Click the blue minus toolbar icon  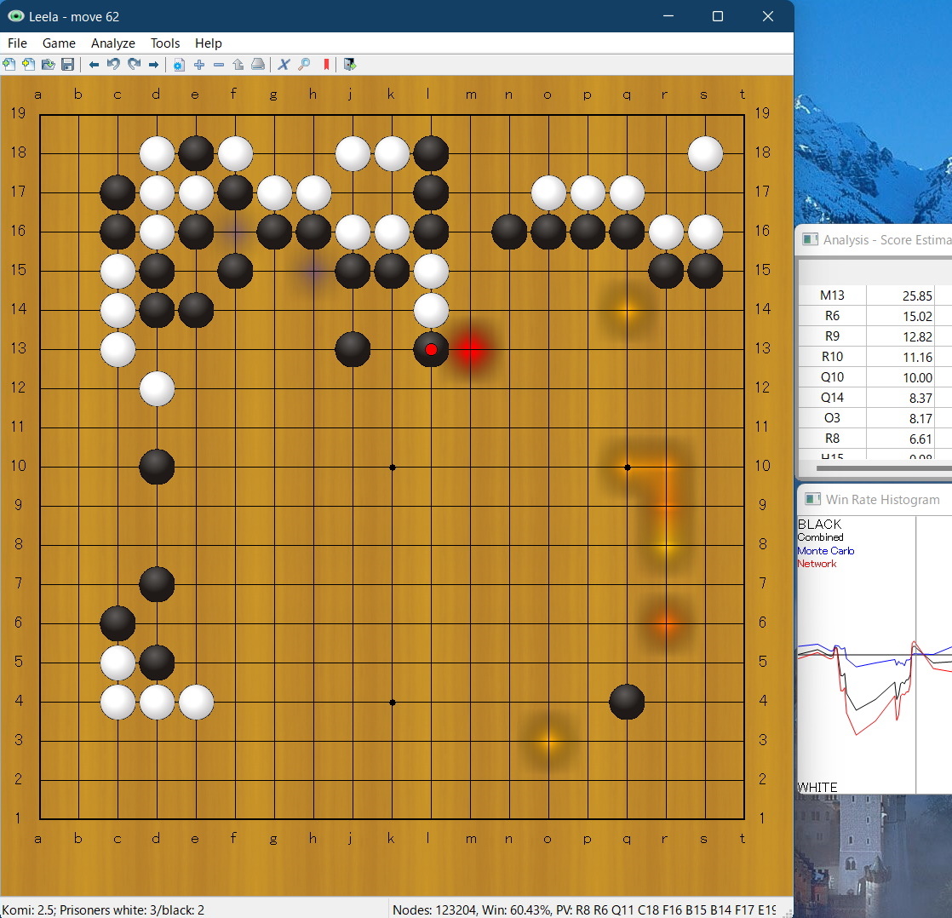219,65
